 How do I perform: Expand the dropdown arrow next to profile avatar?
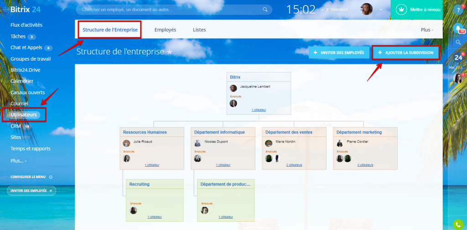(x=381, y=10)
